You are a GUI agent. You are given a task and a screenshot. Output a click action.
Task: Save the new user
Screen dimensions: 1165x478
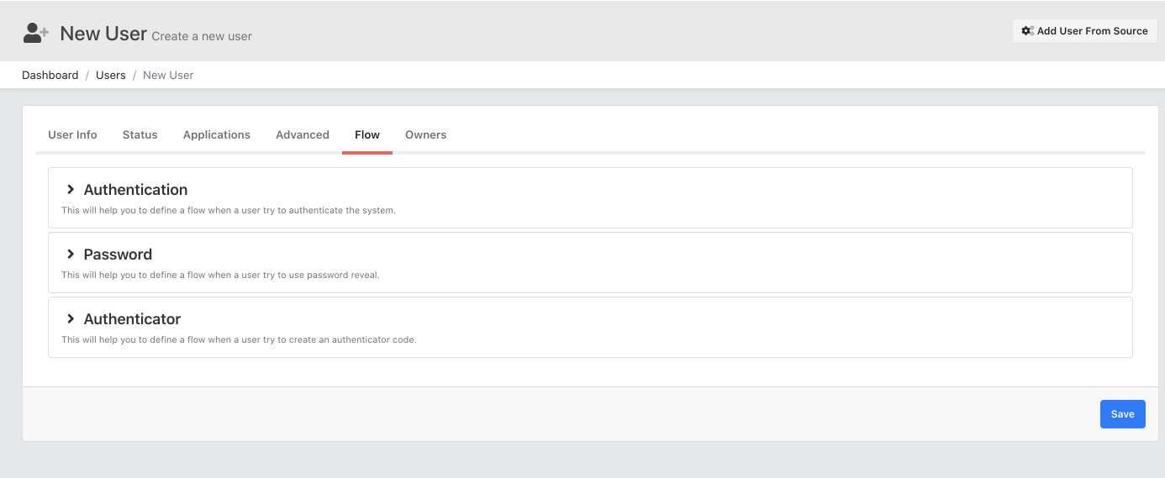[x=1122, y=414]
